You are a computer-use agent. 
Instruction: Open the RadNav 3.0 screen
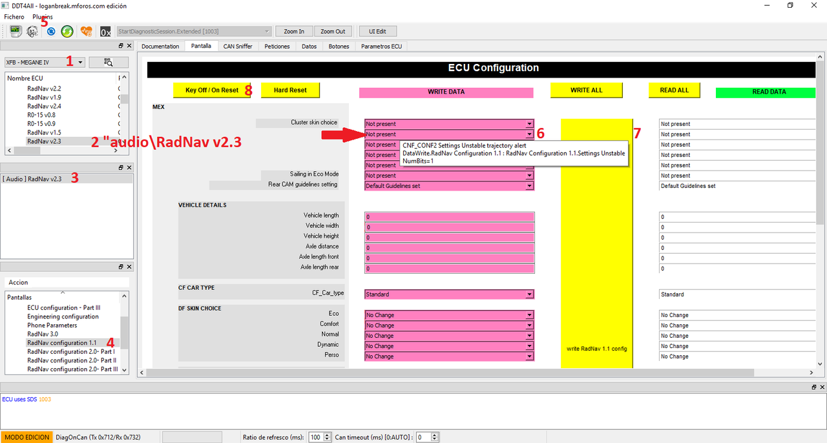[43, 335]
